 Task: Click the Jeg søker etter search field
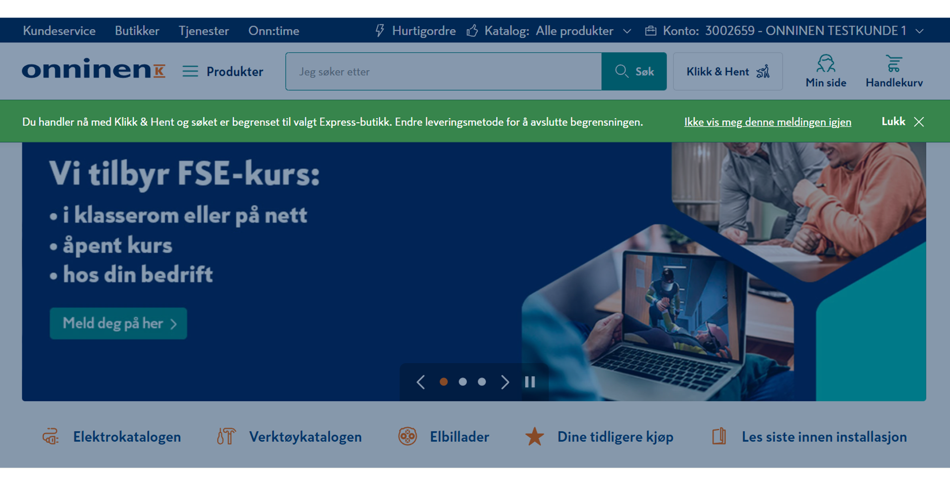443,71
